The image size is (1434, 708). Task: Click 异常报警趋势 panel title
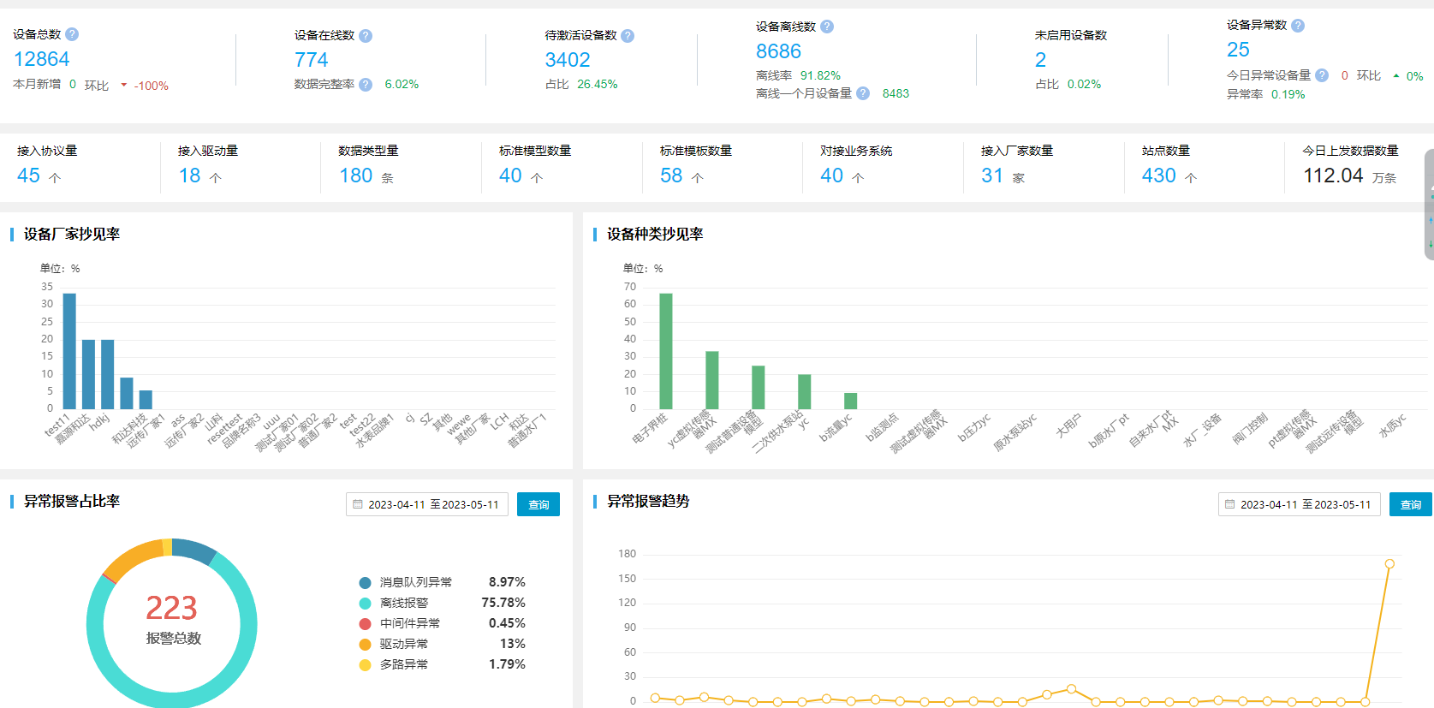[x=648, y=501]
